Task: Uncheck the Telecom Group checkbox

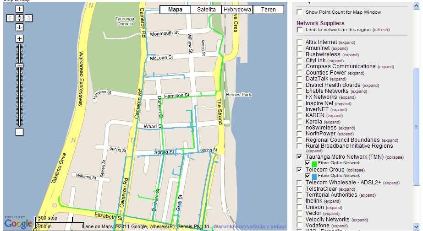Action: (x=299, y=170)
